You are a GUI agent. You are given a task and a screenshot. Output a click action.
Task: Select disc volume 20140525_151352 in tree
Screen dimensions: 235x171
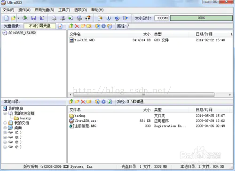[x=22, y=33]
